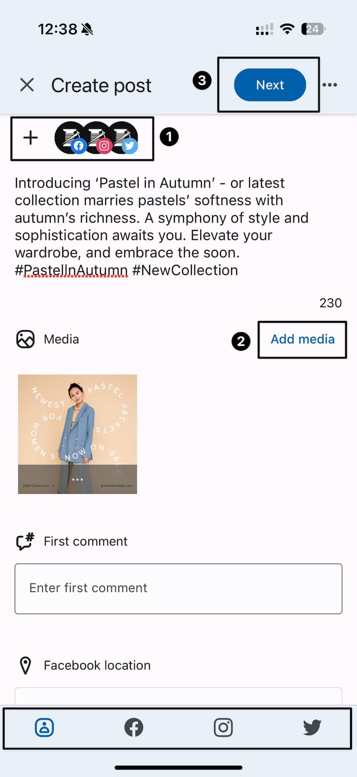Click the First comment hashtag icon
This screenshot has height=777, width=357.
coord(25,541)
